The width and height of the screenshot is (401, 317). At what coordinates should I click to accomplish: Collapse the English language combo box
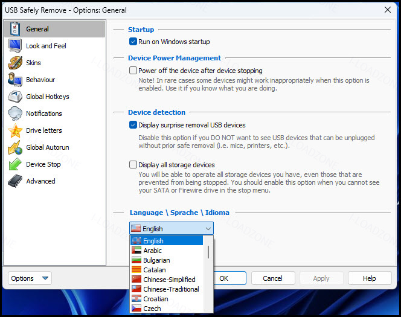(x=172, y=228)
